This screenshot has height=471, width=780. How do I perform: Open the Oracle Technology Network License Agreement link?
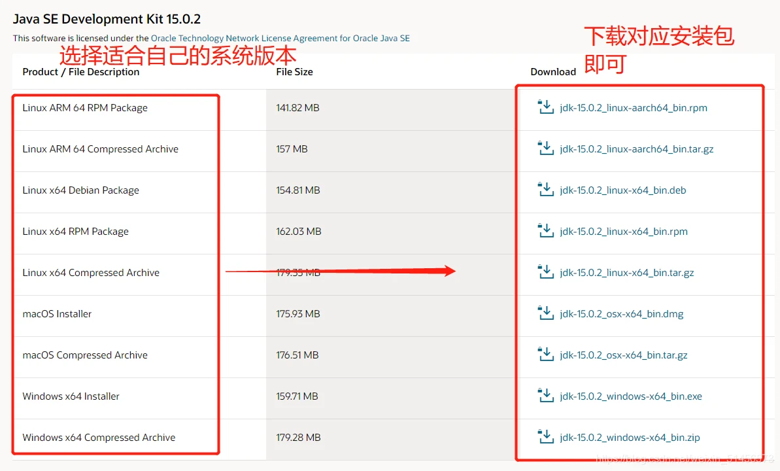[x=280, y=39]
